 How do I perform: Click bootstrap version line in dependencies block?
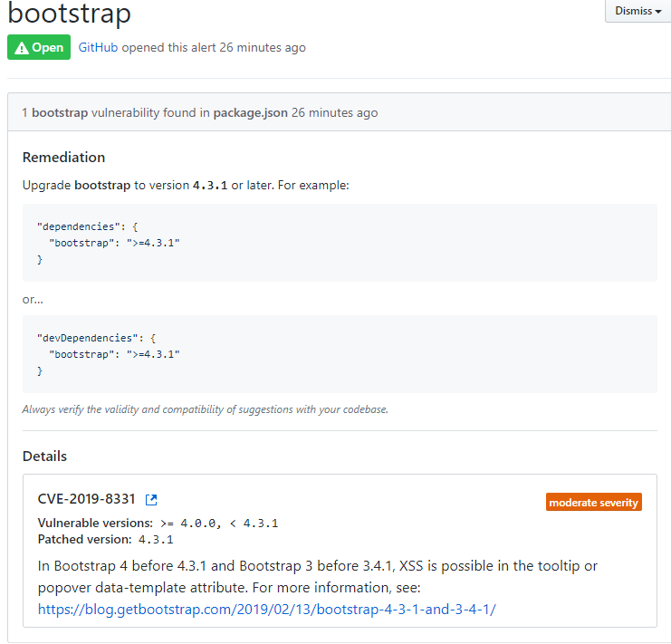pyautogui.click(x=114, y=243)
